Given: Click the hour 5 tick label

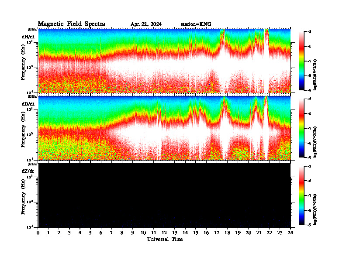Looking at the screenshot, I should 90,233.
